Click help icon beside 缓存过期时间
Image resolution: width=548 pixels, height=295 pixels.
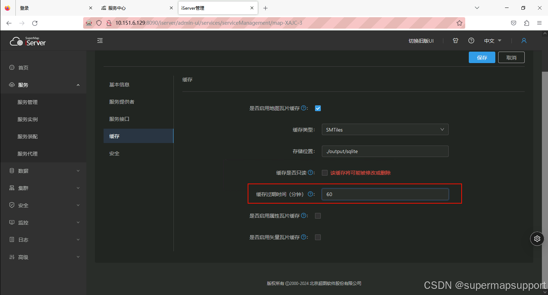tap(310, 194)
